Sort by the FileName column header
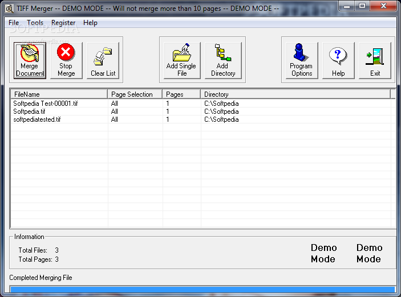401x297 pixels. tap(59, 94)
